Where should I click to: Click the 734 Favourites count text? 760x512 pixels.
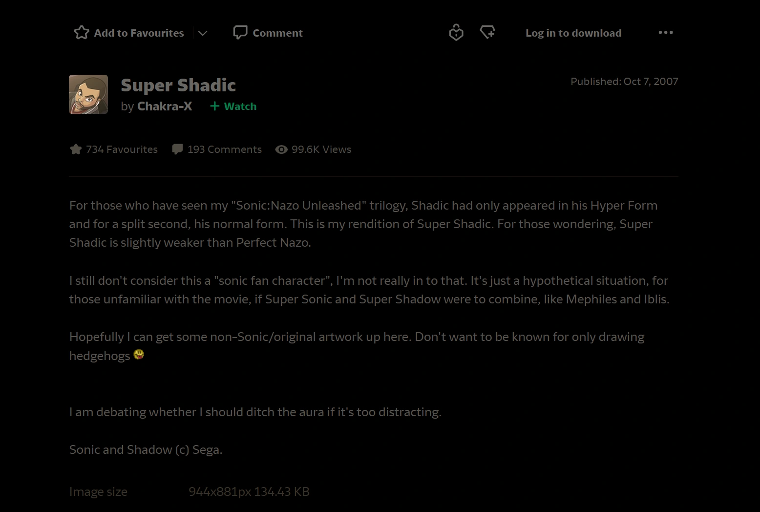click(x=122, y=149)
